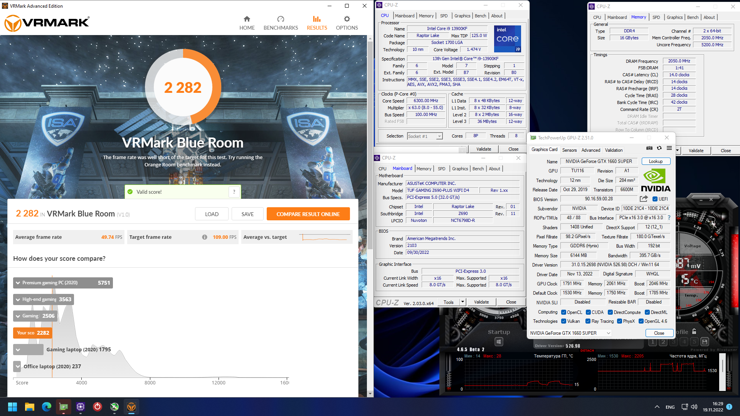Viewport: 740px width, 416px height.
Task: Click target frame rate info icon
Action: point(205,237)
